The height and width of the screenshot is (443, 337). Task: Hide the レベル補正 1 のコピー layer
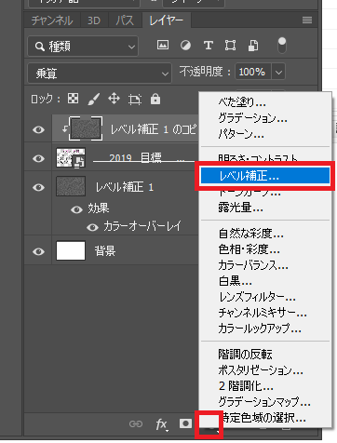pyautogui.click(x=38, y=129)
